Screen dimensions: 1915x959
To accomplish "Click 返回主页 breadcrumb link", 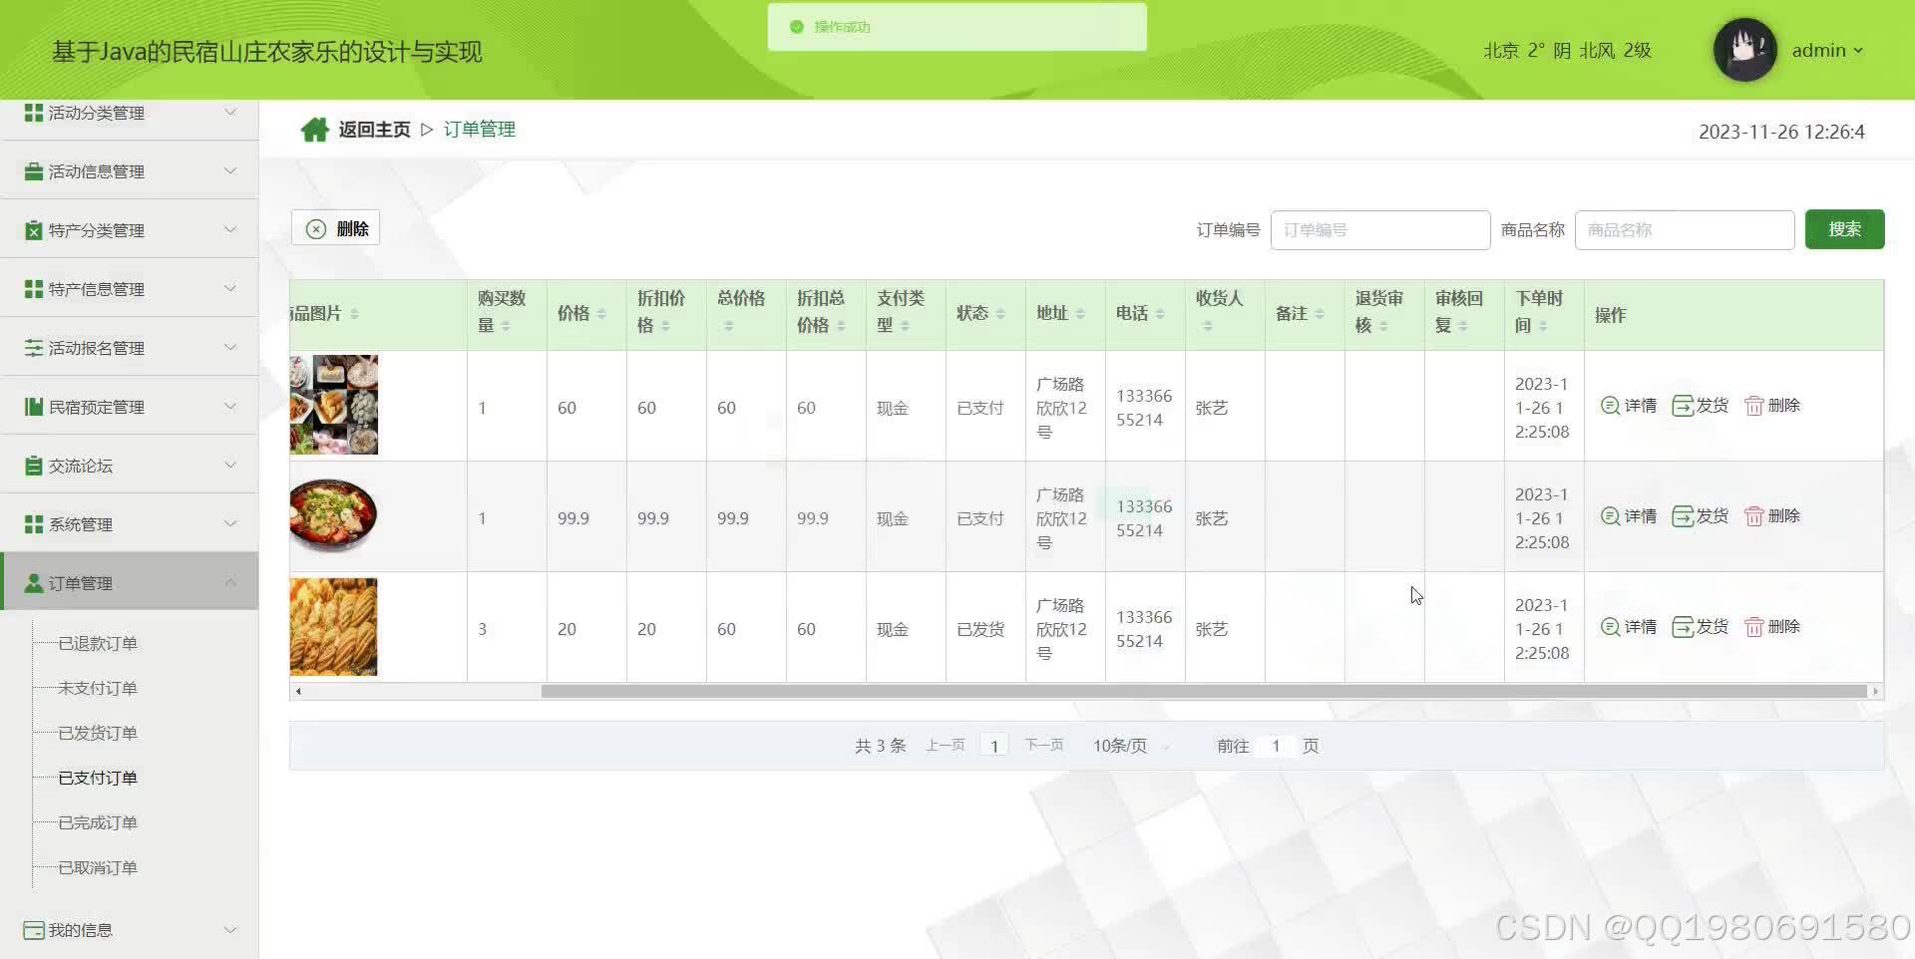I will [x=374, y=130].
